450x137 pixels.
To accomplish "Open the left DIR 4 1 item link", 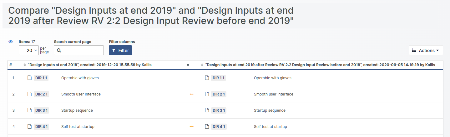I will 41,126.
